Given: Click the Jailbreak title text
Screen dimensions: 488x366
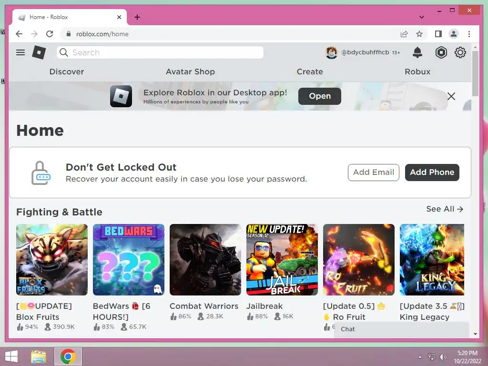Looking at the screenshot, I should point(264,306).
